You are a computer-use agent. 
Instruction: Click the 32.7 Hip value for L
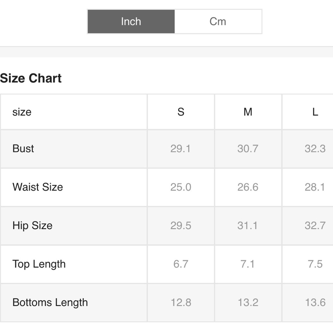pyautogui.click(x=315, y=225)
